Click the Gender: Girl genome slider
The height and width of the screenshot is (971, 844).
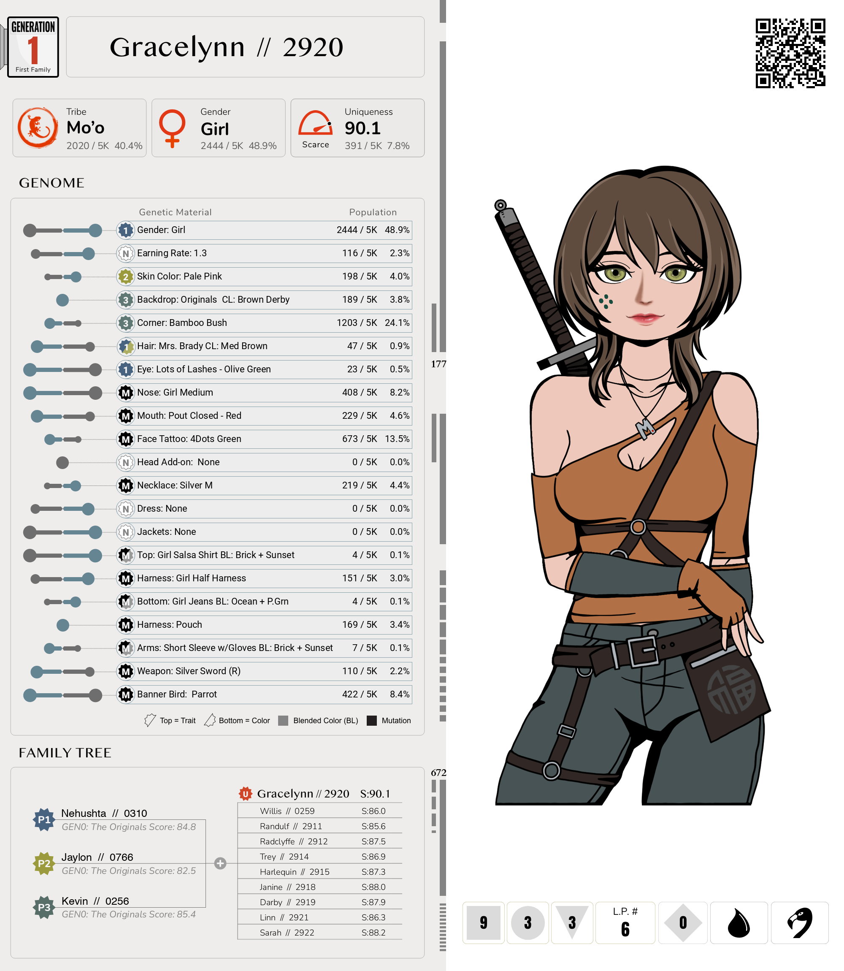[62, 231]
